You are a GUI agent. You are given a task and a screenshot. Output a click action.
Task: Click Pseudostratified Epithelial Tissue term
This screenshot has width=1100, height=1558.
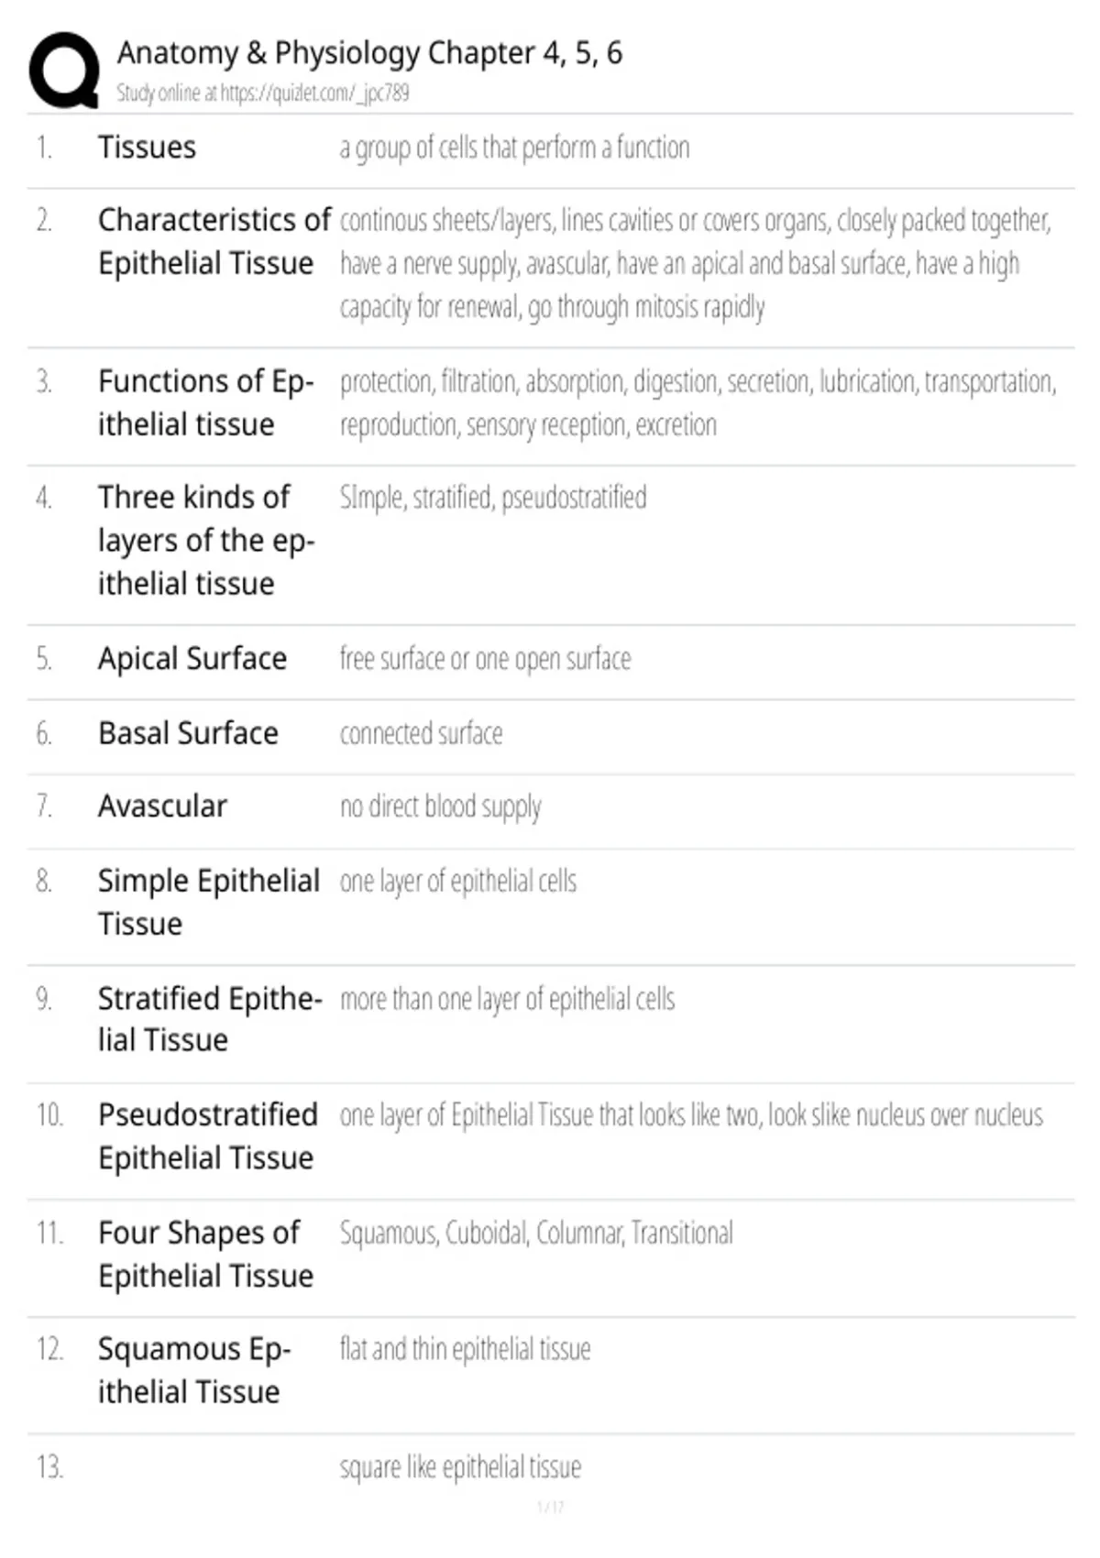(x=208, y=1136)
